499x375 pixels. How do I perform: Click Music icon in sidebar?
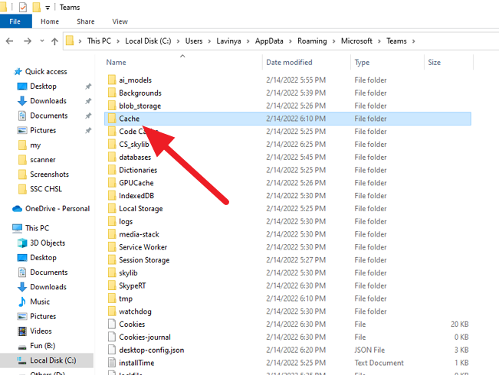click(22, 302)
